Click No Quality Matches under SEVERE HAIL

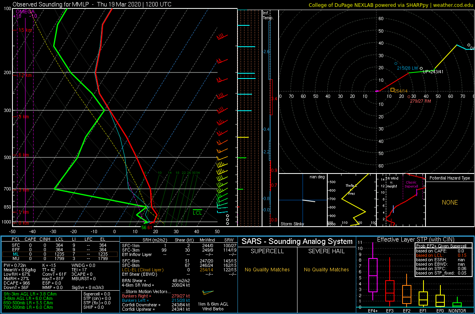click(326, 269)
